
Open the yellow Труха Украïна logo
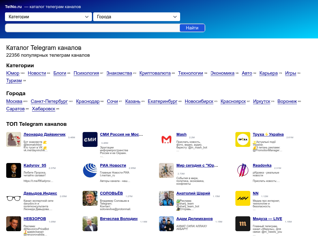[243, 139]
